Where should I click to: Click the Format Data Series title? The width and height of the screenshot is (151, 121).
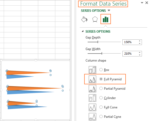tap(103, 4)
